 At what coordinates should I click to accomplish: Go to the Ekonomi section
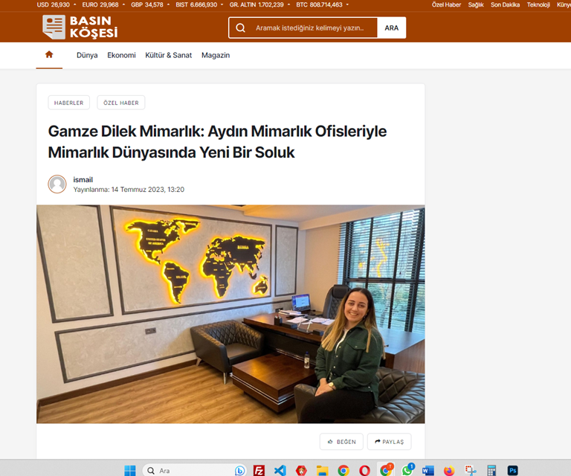click(121, 55)
